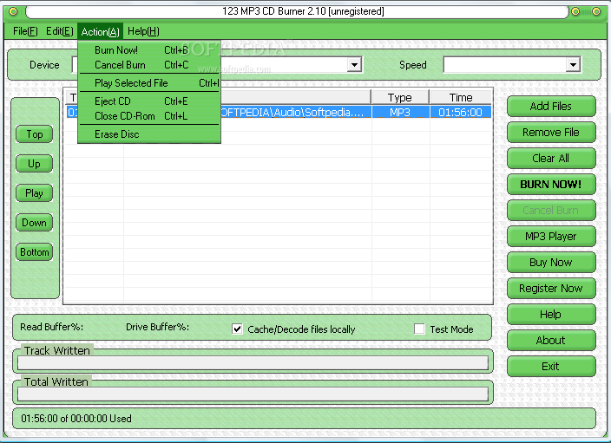Expand the Speed dropdown arrow

click(573, 65)
